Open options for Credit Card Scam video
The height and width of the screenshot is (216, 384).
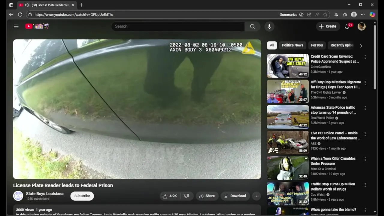click(365, 57)
